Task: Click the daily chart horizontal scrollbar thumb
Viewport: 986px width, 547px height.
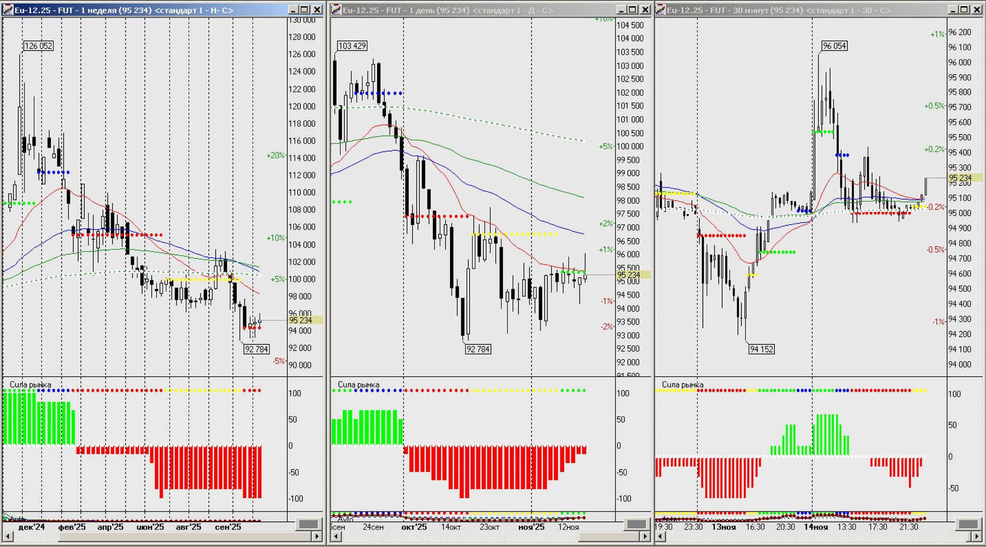Action: click(609, 536)
